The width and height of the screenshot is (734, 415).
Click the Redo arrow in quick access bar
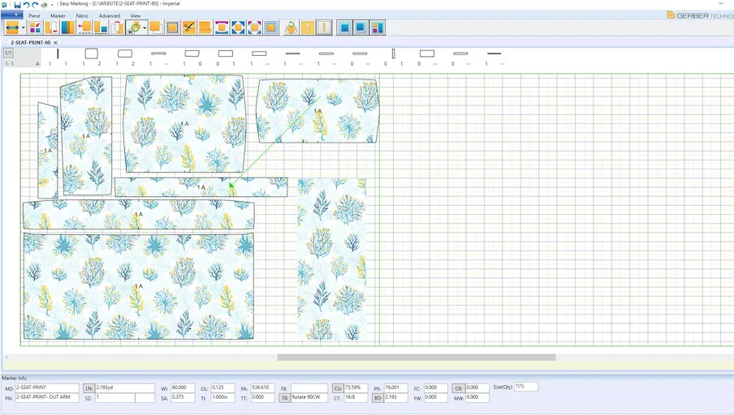(x=35, y=5)
